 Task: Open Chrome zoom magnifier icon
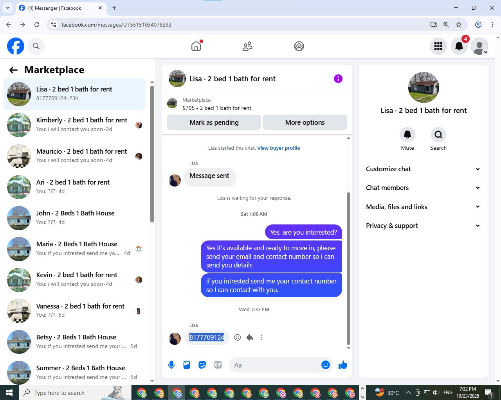(446, 25)
